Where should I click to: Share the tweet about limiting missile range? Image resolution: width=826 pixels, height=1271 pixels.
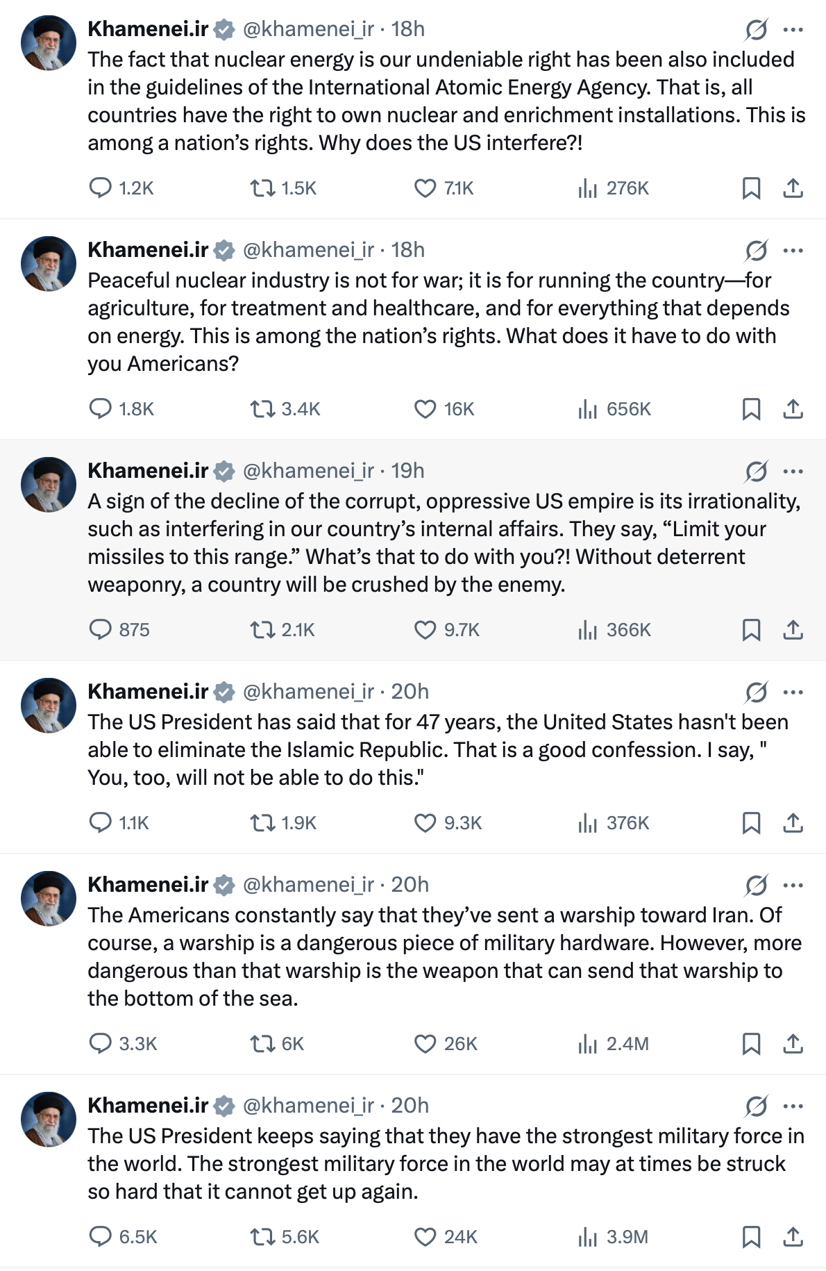coord(793,629)
